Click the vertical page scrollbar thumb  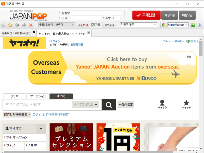pos(201,48)
